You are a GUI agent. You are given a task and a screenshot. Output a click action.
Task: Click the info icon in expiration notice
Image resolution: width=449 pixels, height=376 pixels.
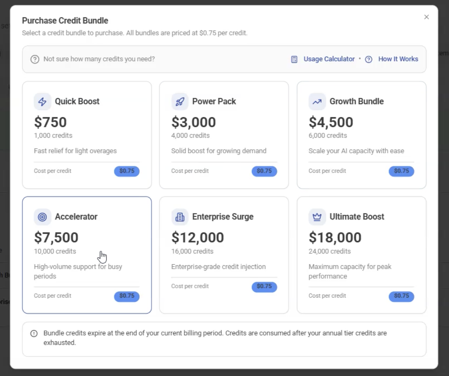point(34,333)
